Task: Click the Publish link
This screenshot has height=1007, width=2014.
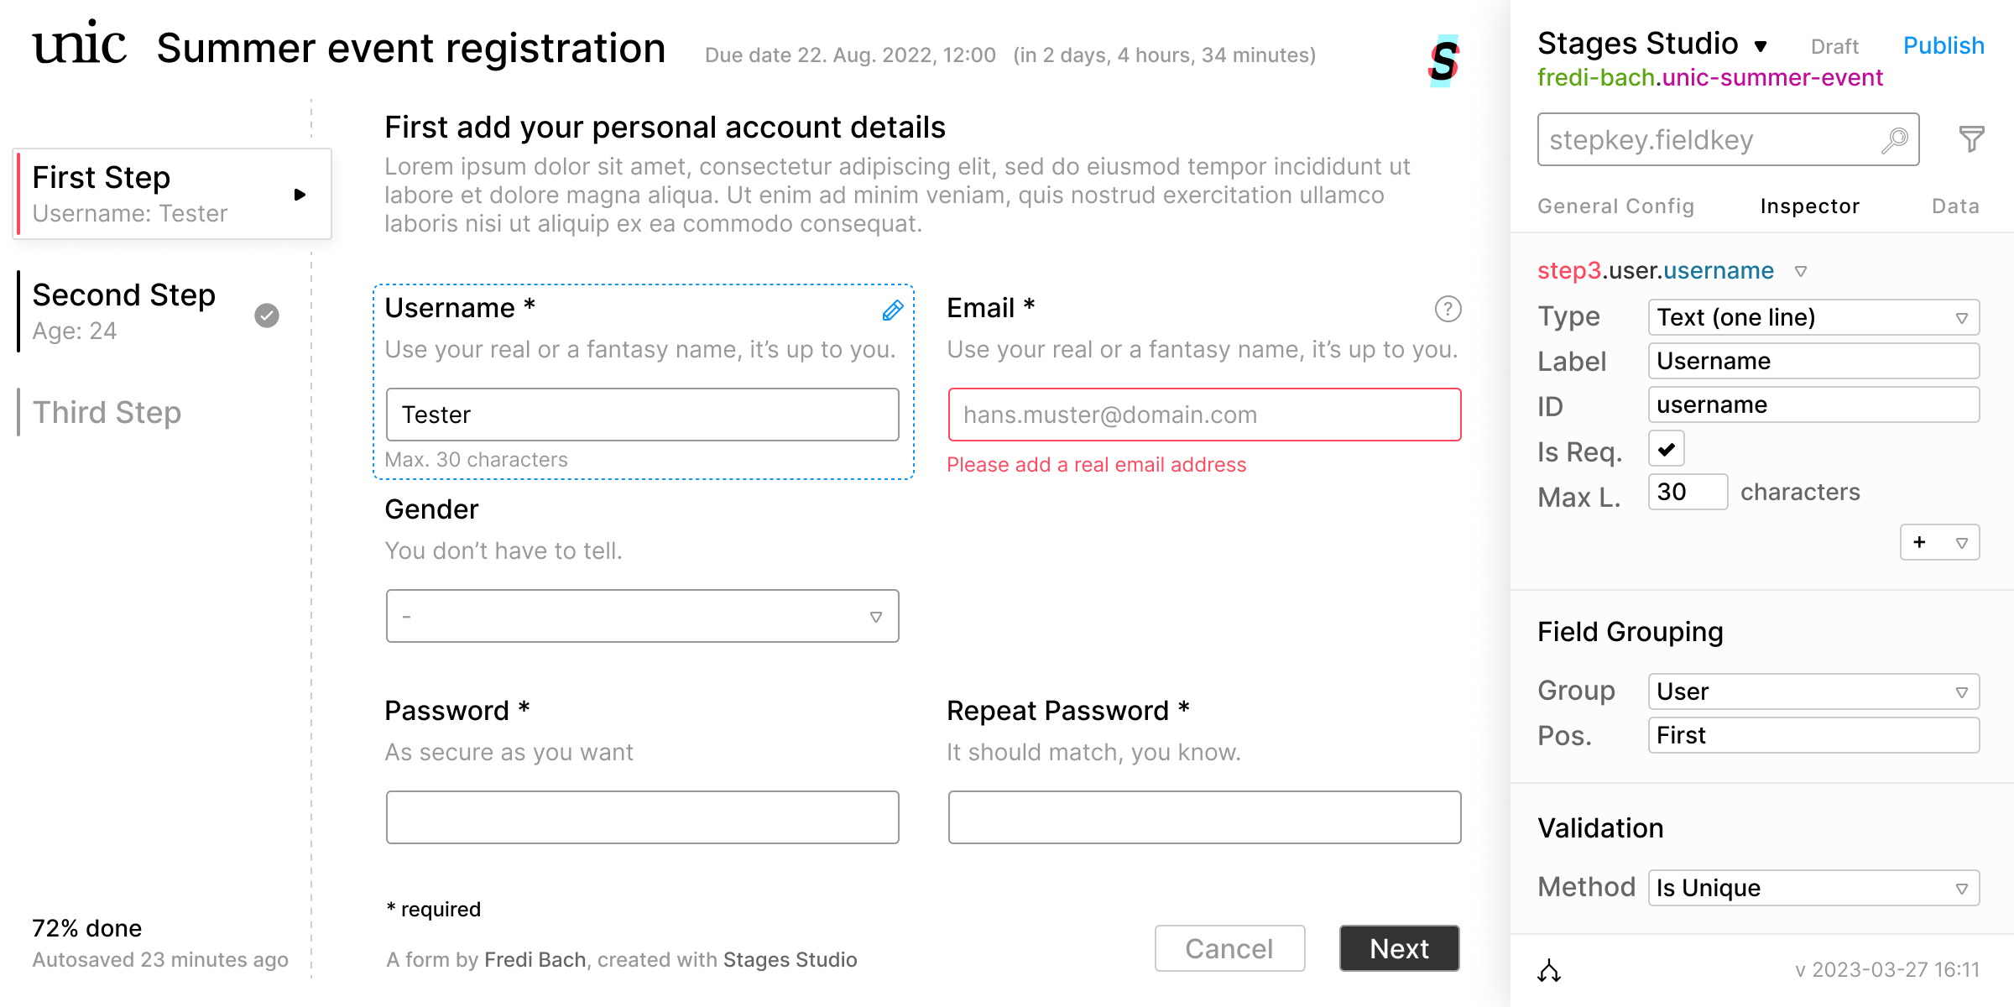Action: click(1943, 45)
